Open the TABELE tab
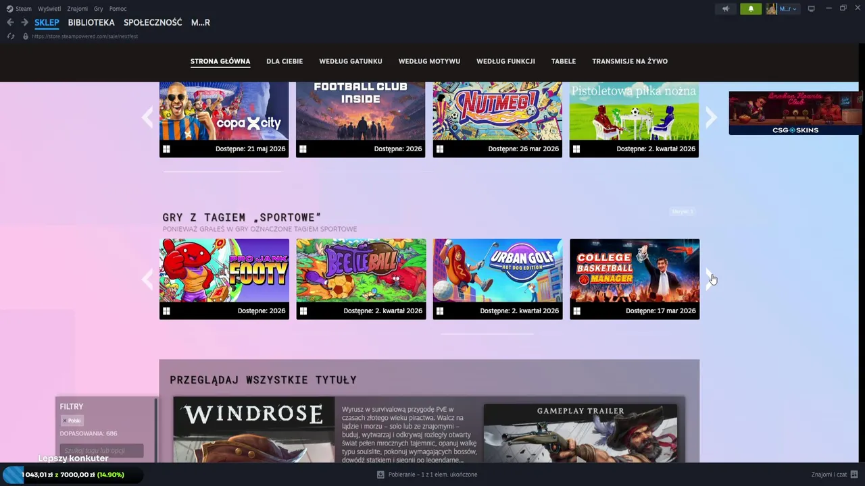 [564, 61]
